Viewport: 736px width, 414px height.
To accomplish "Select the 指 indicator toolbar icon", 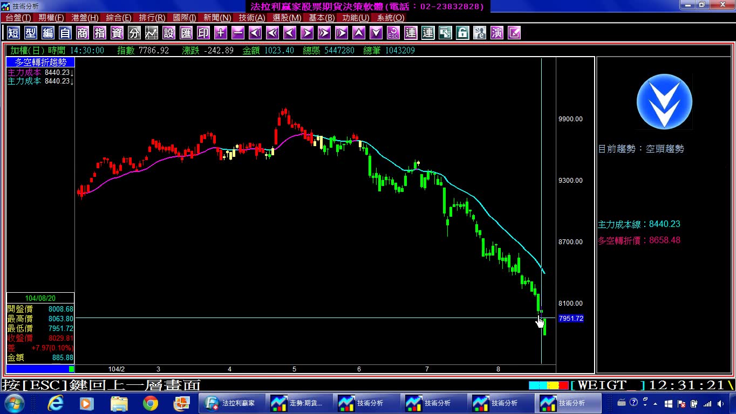I will 100,33.
